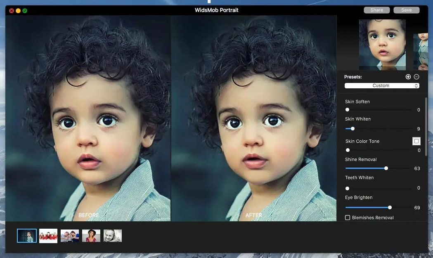This screenshot has height=258, width=433.
Task: Remove preset with the minus icon
Action: [416, 77]
